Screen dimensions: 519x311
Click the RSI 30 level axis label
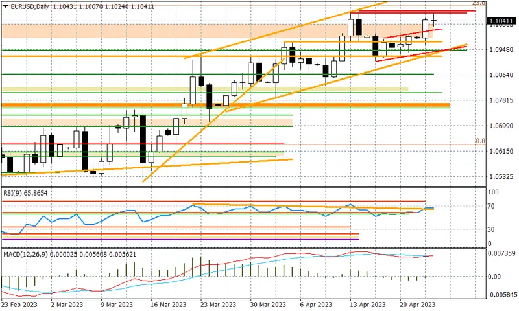[x=491, y=229]
